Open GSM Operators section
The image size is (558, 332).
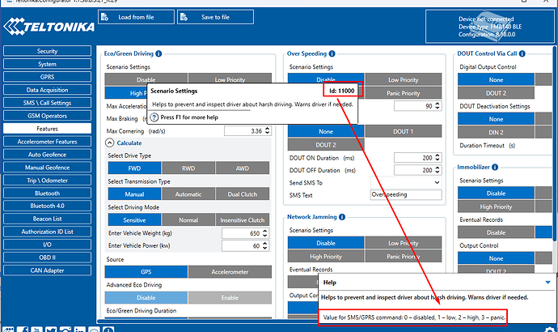point(48,116)
